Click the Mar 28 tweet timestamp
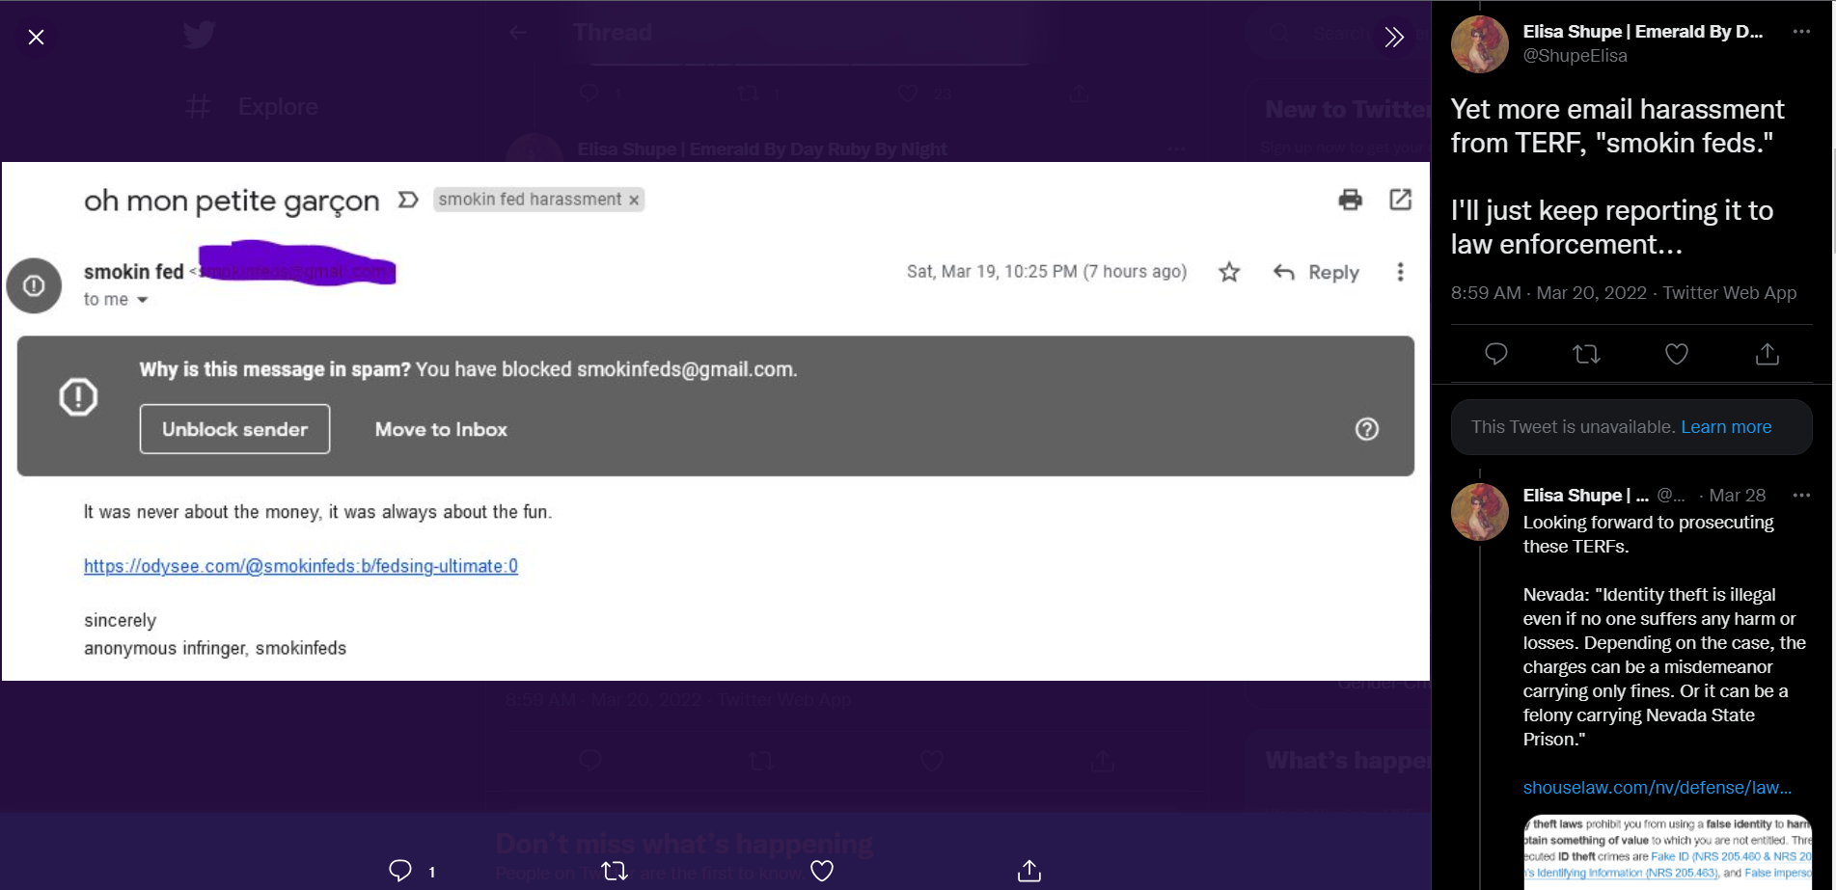This screenshot has width=1836, height=890. pyautogui.click(x=1737, y=496)
